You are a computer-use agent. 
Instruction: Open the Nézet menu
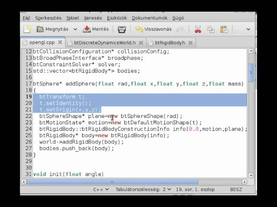click(x=73, y=18)
